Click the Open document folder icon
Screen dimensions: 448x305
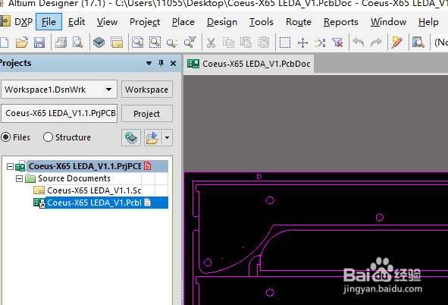tap(22, 42)
